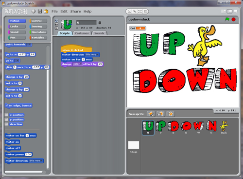Paint a new sprite with the star brush
This screenshot has height=179, width=243.
coord(151,114)
